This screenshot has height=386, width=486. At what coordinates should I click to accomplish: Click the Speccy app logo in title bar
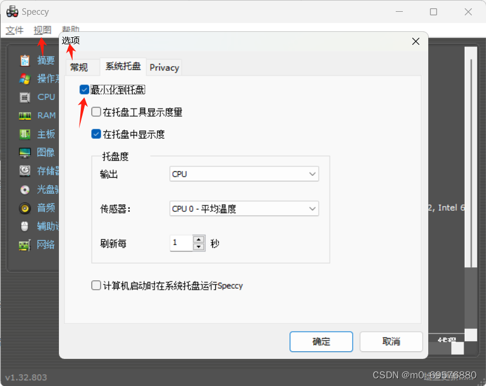pyautogui.click(x=12, y=11)
